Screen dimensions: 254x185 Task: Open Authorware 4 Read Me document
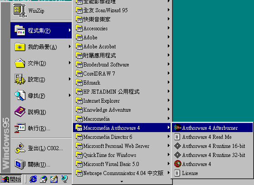pyautogui.click(x=212, y=137)
